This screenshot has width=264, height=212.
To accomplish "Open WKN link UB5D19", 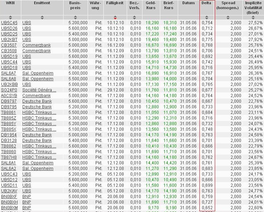I will click(9, 56).
